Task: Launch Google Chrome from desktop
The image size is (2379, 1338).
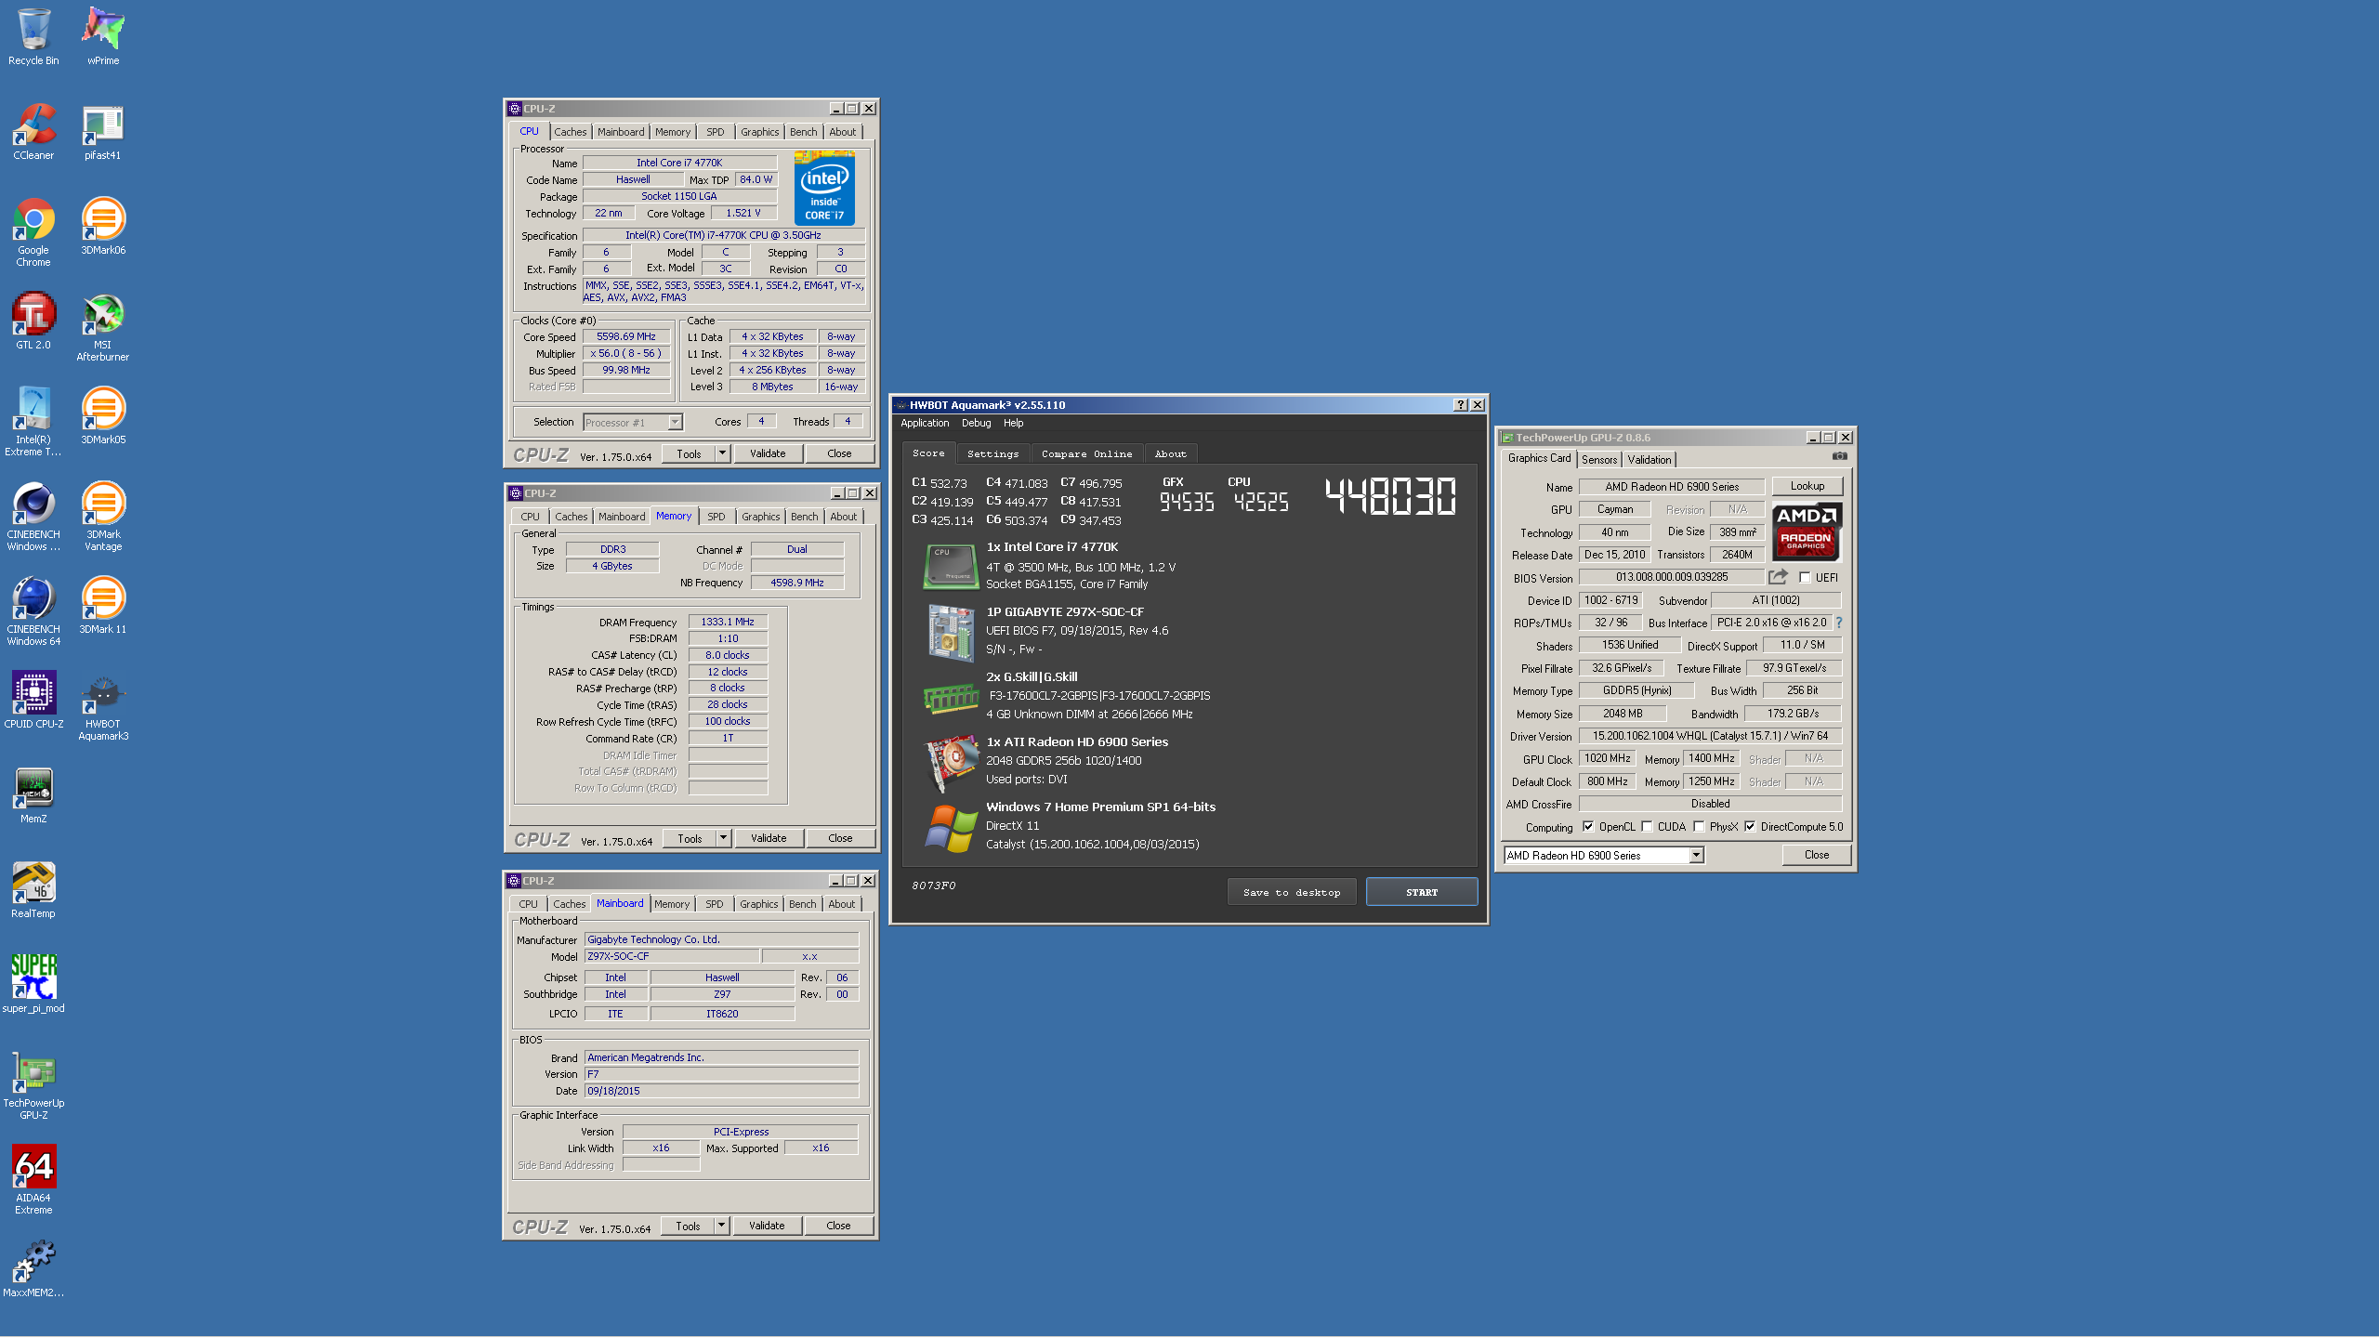Action: [x=33, y=232]
